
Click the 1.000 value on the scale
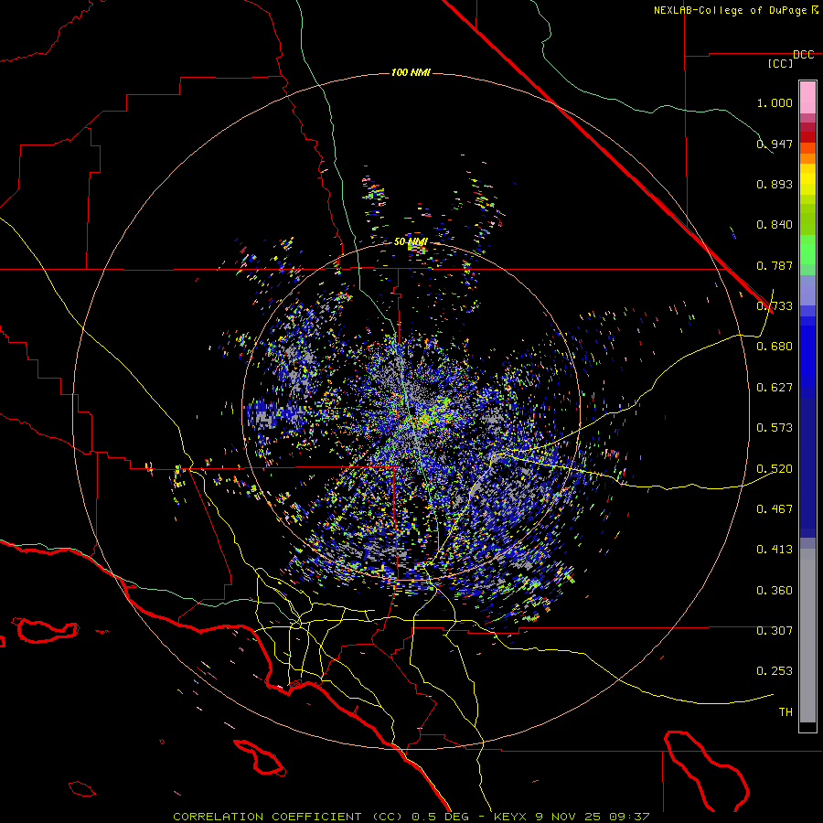[775, 102]
